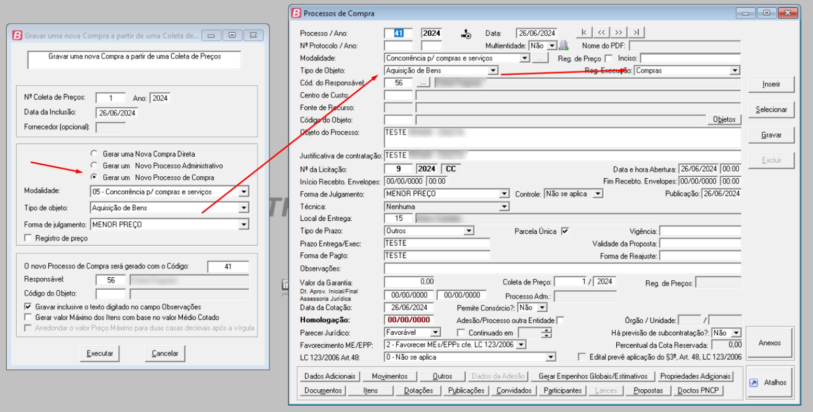
Task: Open Permite Consórcio dropdown
Action: tap(542, 308)
